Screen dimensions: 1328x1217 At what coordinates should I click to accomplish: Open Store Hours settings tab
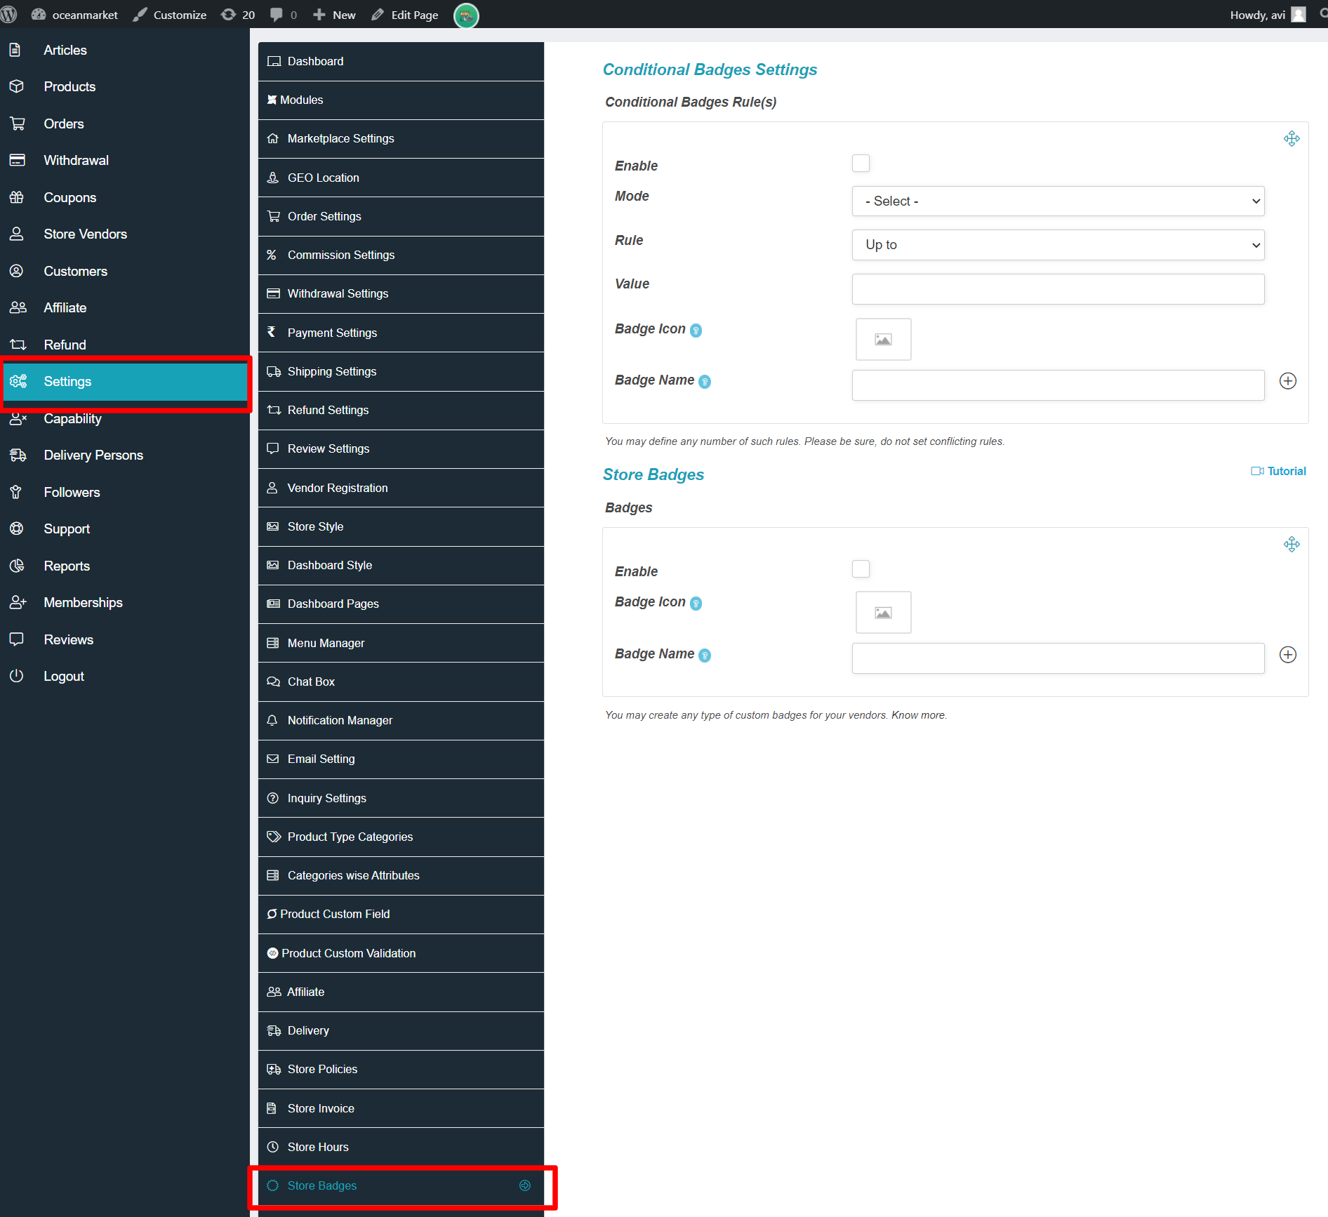[401, 1147]
